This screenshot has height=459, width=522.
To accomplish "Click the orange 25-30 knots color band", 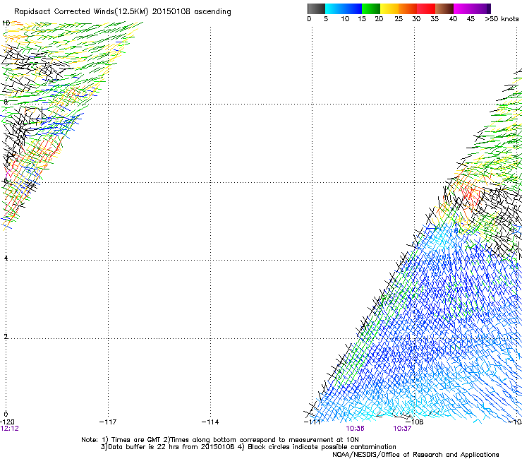I will tap(408, 8).
